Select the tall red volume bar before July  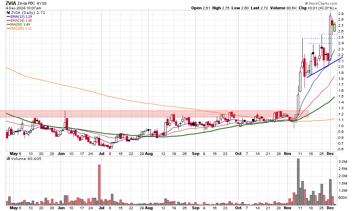point(99,185)
